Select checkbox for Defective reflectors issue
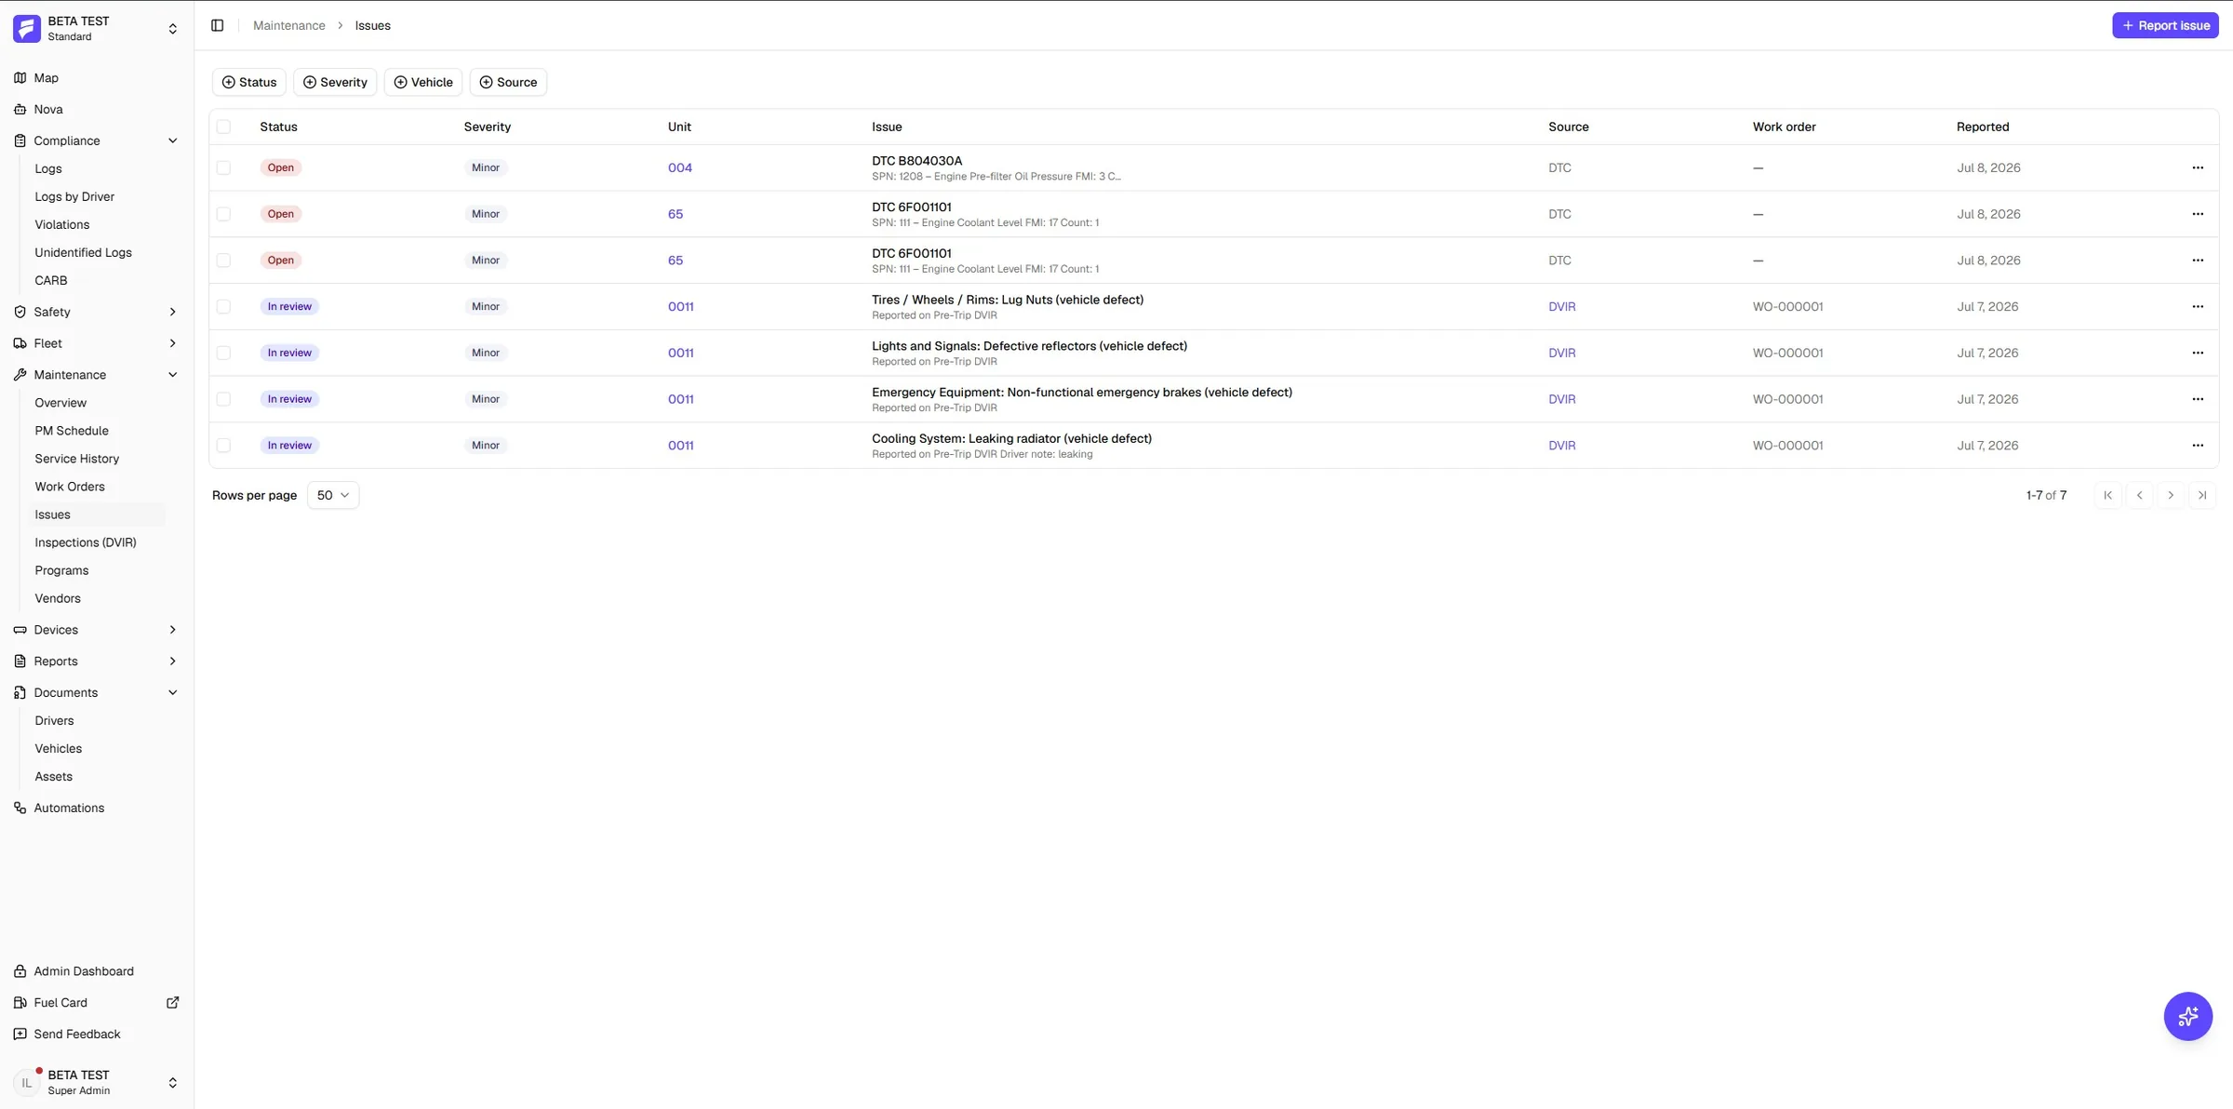The height and width of the screenshot is (1109, 2233). (223, 353)
